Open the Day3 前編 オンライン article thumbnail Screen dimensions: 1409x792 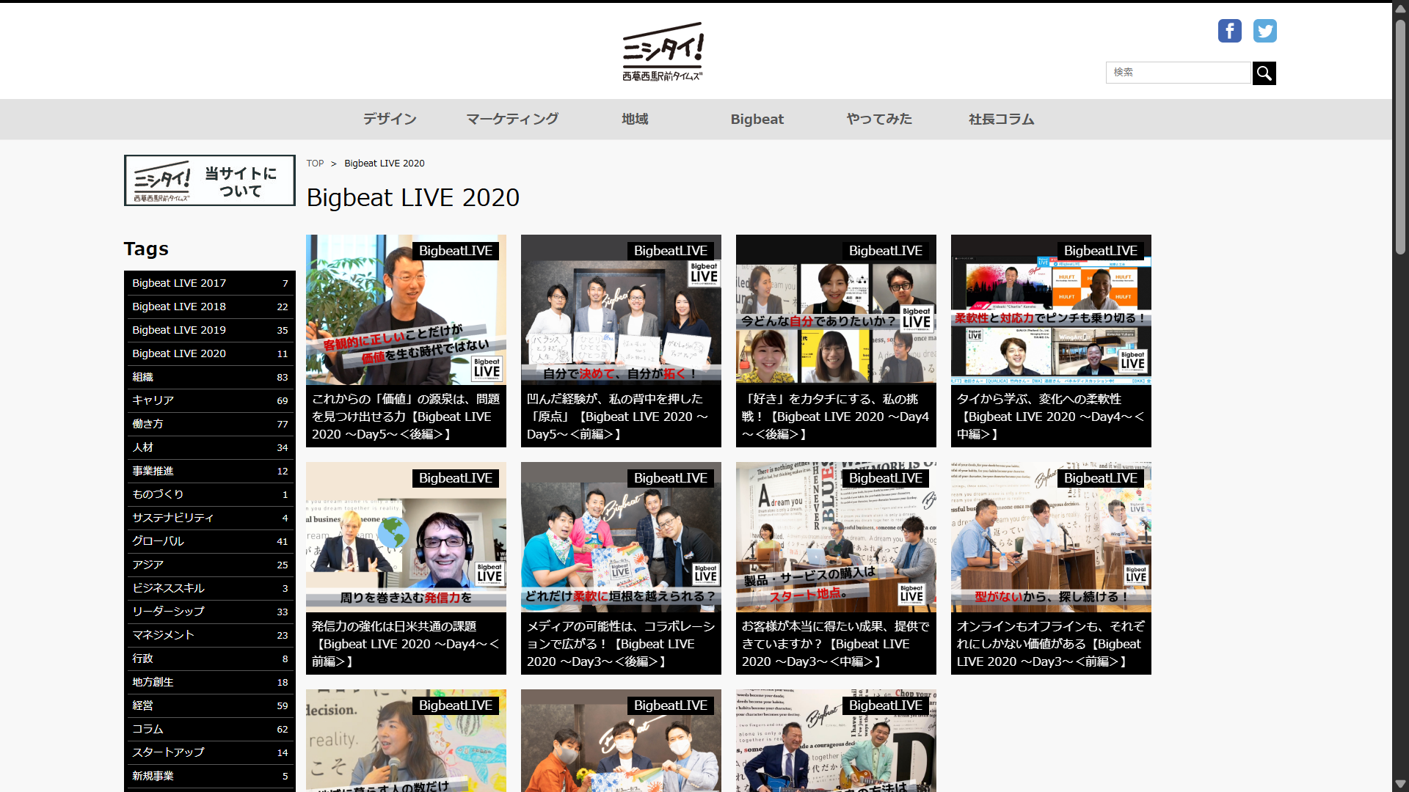click(1051, 537)
